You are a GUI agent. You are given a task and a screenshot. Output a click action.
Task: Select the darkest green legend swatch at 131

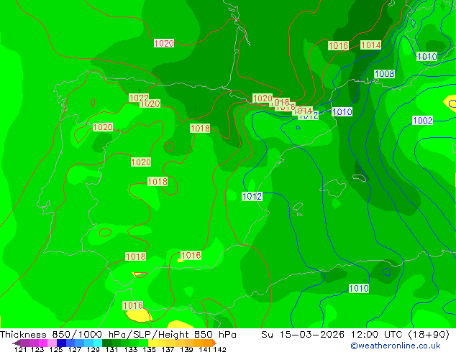pos(106,343)
